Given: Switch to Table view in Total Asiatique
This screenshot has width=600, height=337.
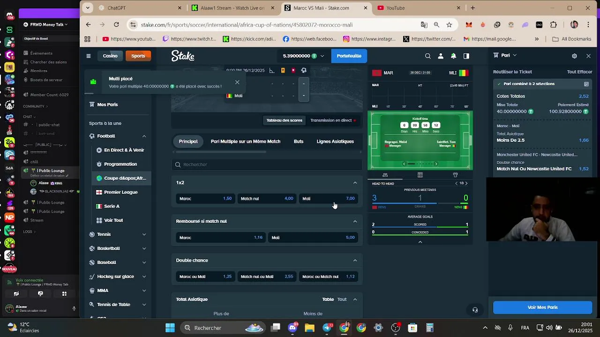Looking at the screenshot, I should click(x=328, y=299).
